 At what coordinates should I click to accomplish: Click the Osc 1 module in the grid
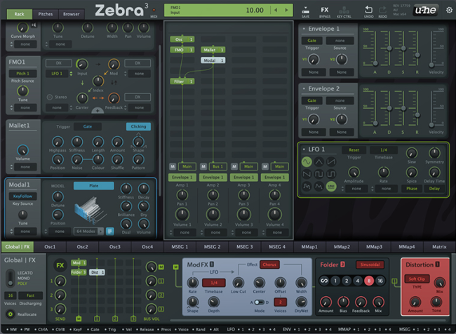coord(182,39)
